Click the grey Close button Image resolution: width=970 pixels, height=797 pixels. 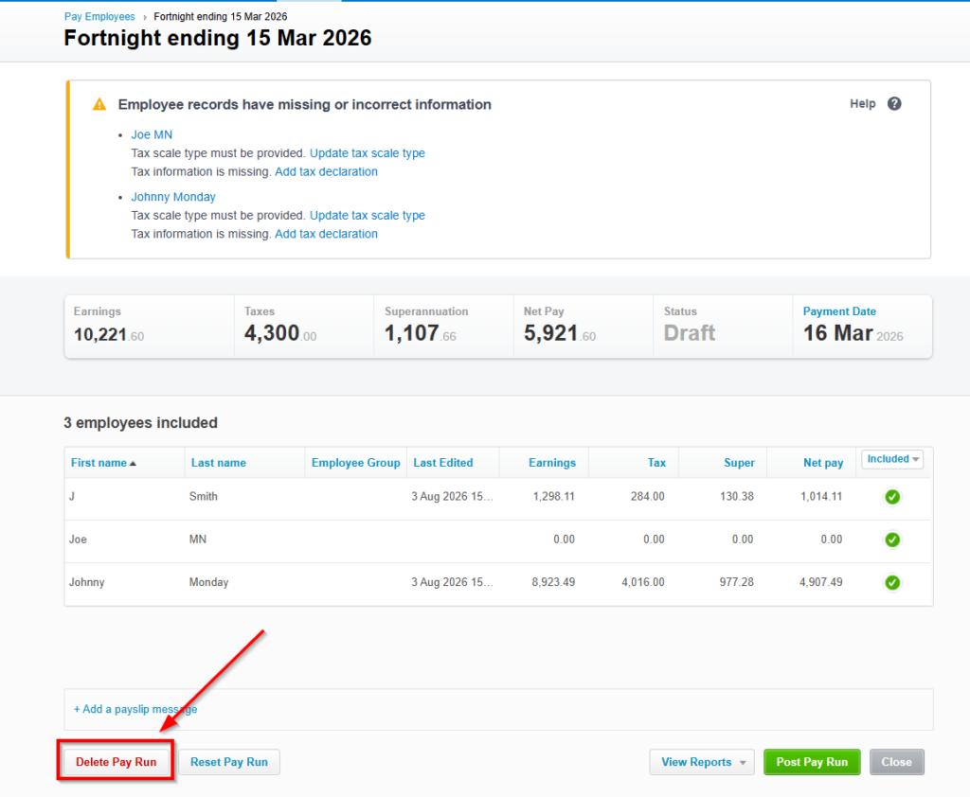pyautogui.click(x=896, y=762)
